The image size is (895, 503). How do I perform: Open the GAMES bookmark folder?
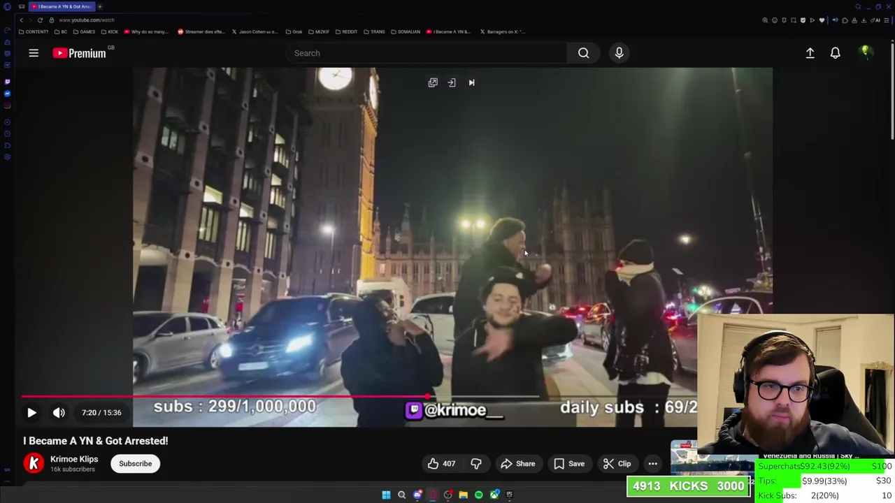click(84, 31)
